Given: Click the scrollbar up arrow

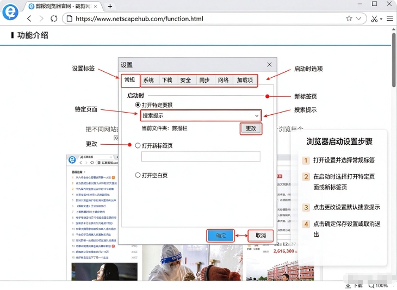Looking at the screenshot, I should (394, 29).
